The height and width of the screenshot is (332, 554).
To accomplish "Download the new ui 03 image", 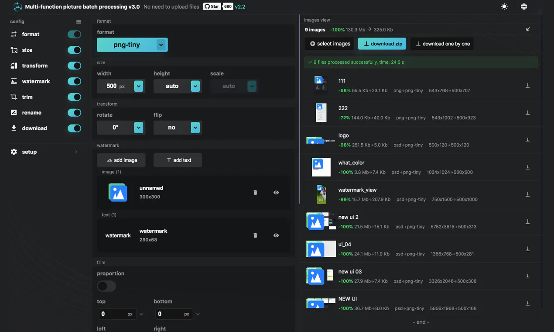I will pos(527,276).
